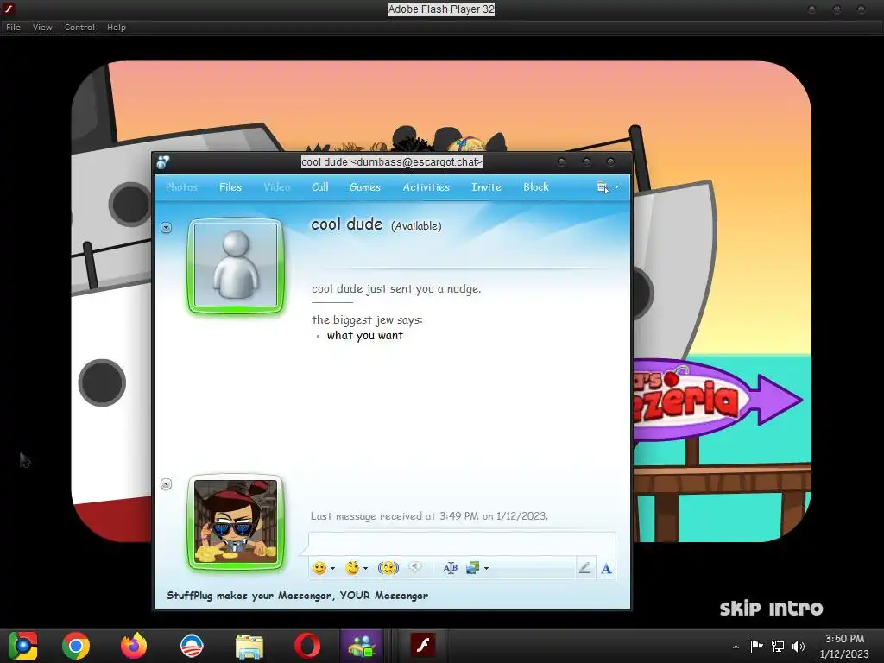
Task: Open the font text 'A' icon
Action: 606,568
